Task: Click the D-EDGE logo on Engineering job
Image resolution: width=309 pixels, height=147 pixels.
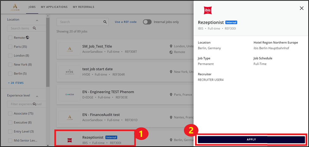Action: 69,95
